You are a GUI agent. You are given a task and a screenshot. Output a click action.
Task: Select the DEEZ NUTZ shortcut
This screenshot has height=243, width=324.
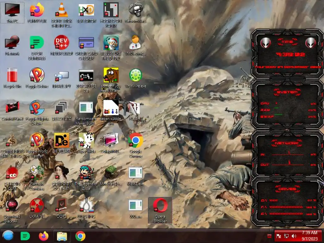click(62, 111)
